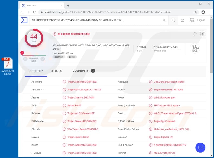Click the '3 years ago' timestamp

pos(160,51)
